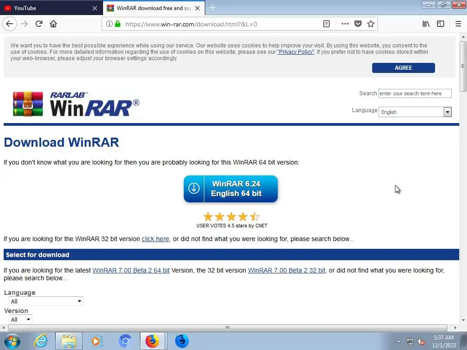Click the 4.5 star rating graphic
This screenshot has height=350, width=467.
pyautogui.click(x=231, y=216)
